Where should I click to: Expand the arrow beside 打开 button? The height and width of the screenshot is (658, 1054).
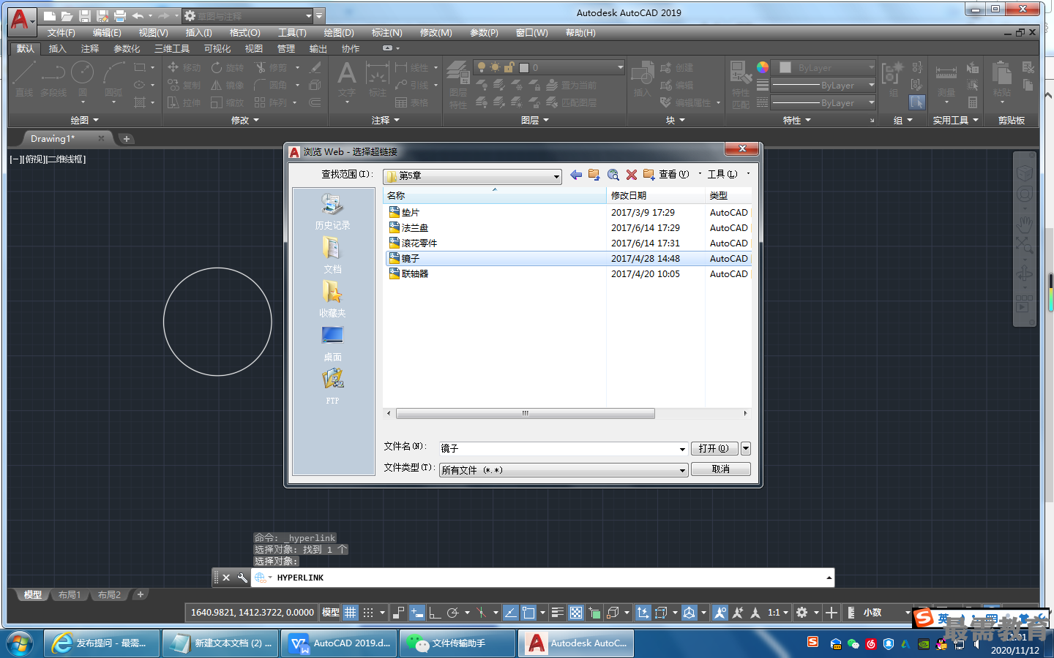(x=746, y=448)
